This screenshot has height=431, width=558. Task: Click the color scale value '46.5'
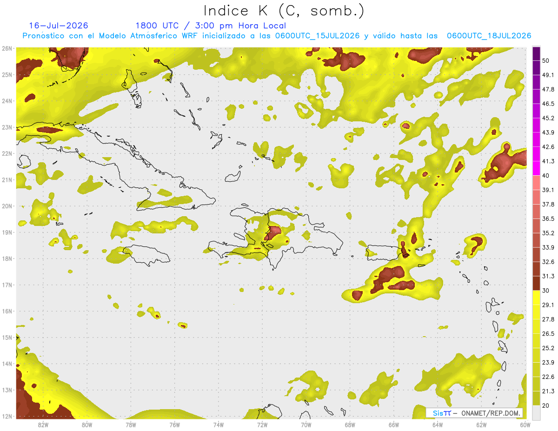548,104
